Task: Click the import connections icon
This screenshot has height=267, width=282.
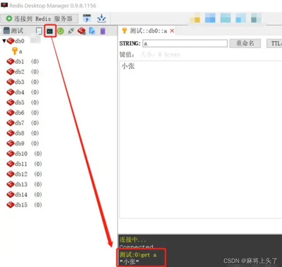Action: click(x=87, y=18)
